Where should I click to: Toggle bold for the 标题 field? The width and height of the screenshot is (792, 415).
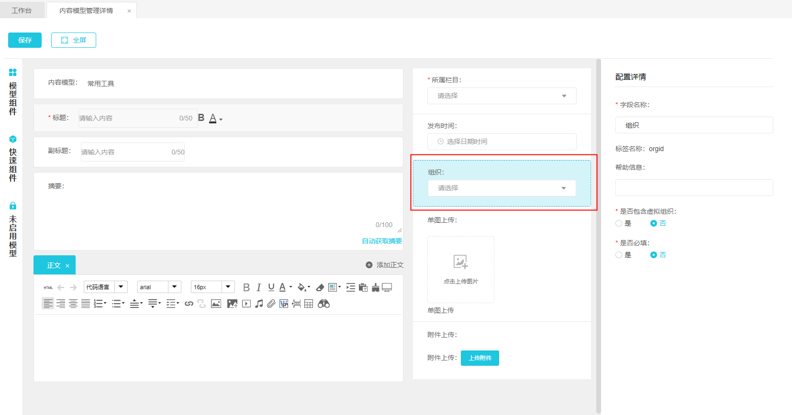coord(201,118)
